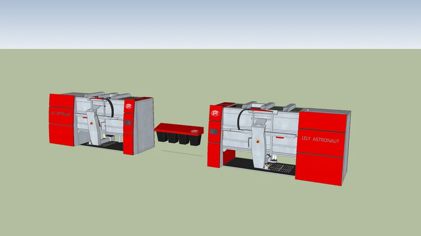This screenshot has height=236, width=421.
Task: Click the Lely logo on the red feed trough
Action: (x=194, y=131)
